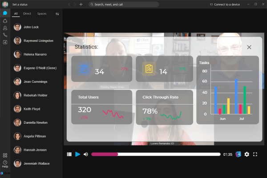Open the filter options icon

click(57, 14)
